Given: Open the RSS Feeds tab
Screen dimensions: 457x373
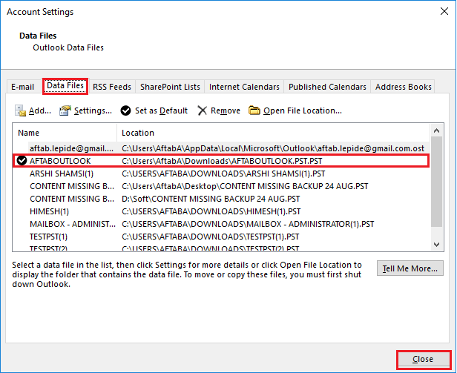Looking at the screenshot, I should pos(112,87).
